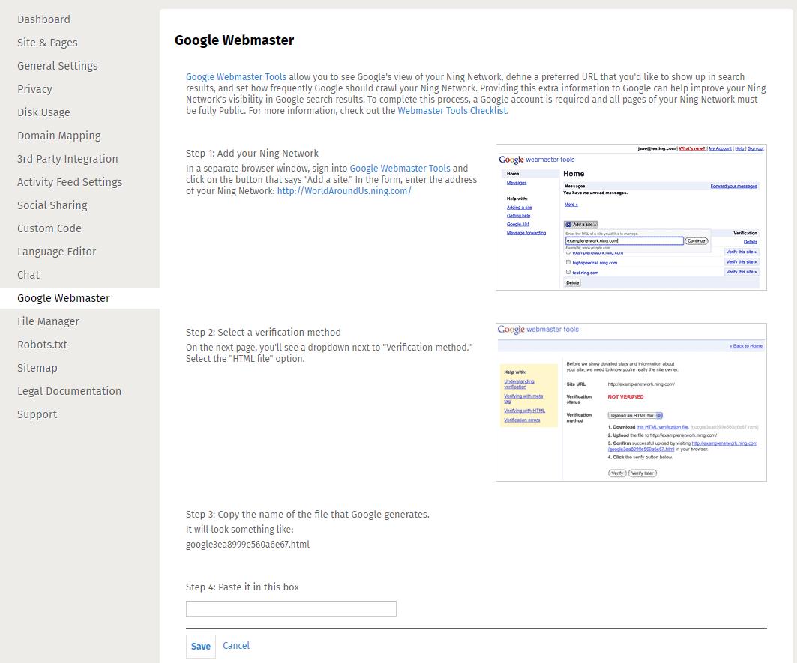This screenshot has width=797, height=663.
Task: Select 3rd Party Integration in sidebar
Action: 67,159
